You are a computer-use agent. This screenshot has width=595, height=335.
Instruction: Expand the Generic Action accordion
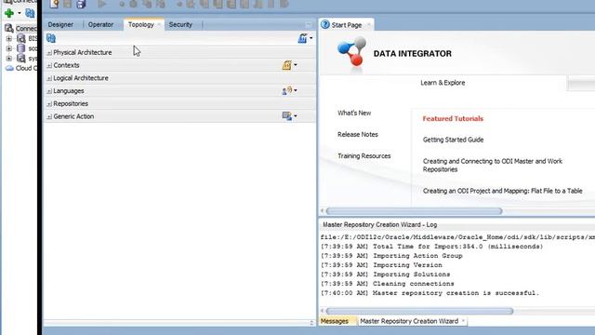(49, 116)
